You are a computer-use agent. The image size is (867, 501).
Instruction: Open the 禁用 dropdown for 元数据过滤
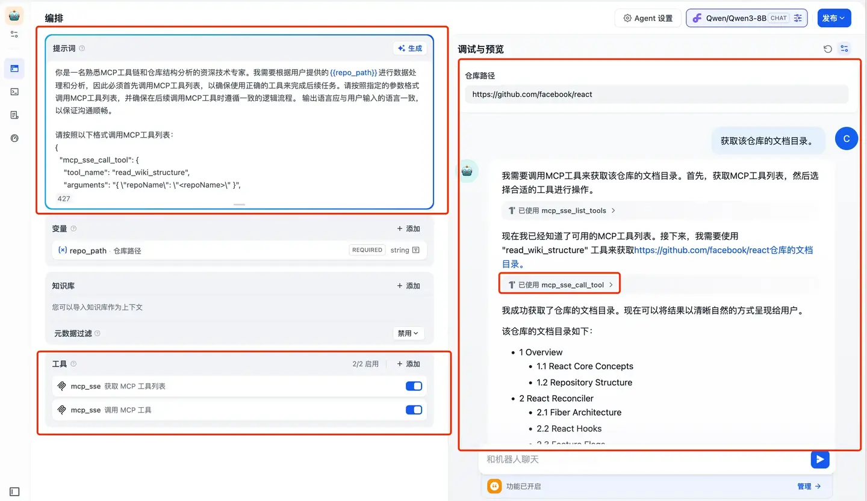408,333
